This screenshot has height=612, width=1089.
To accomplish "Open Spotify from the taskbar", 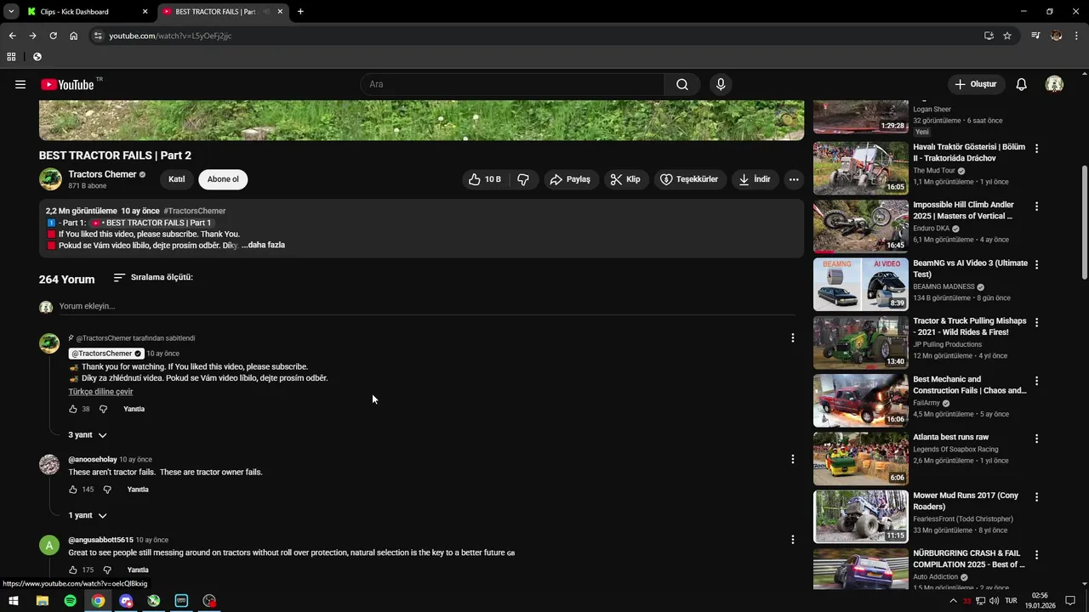I will point(70,601).
